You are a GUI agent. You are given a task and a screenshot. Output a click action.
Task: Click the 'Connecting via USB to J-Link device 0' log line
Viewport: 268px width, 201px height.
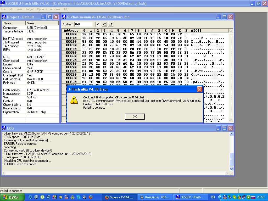(x=28, y=150)
